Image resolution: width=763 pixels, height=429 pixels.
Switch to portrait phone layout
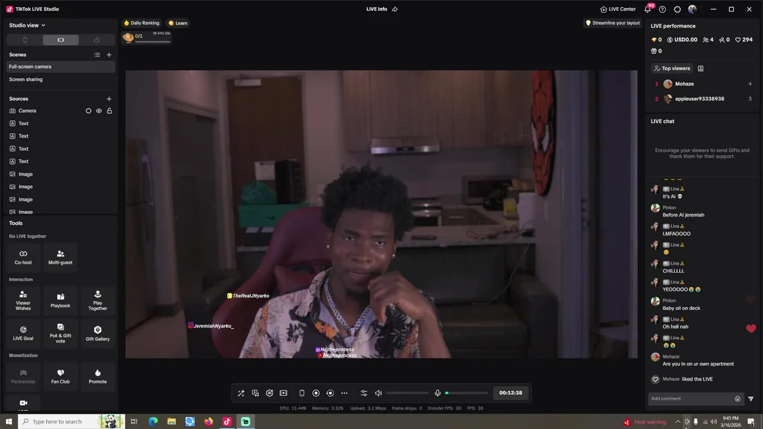(x=24, y=40)
